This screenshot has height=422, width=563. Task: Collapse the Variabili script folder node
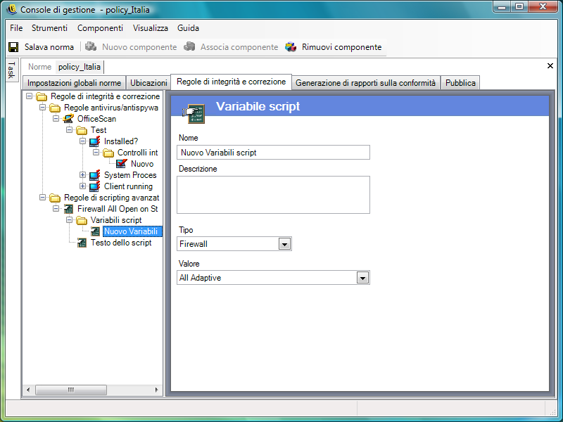pos(69,220)
